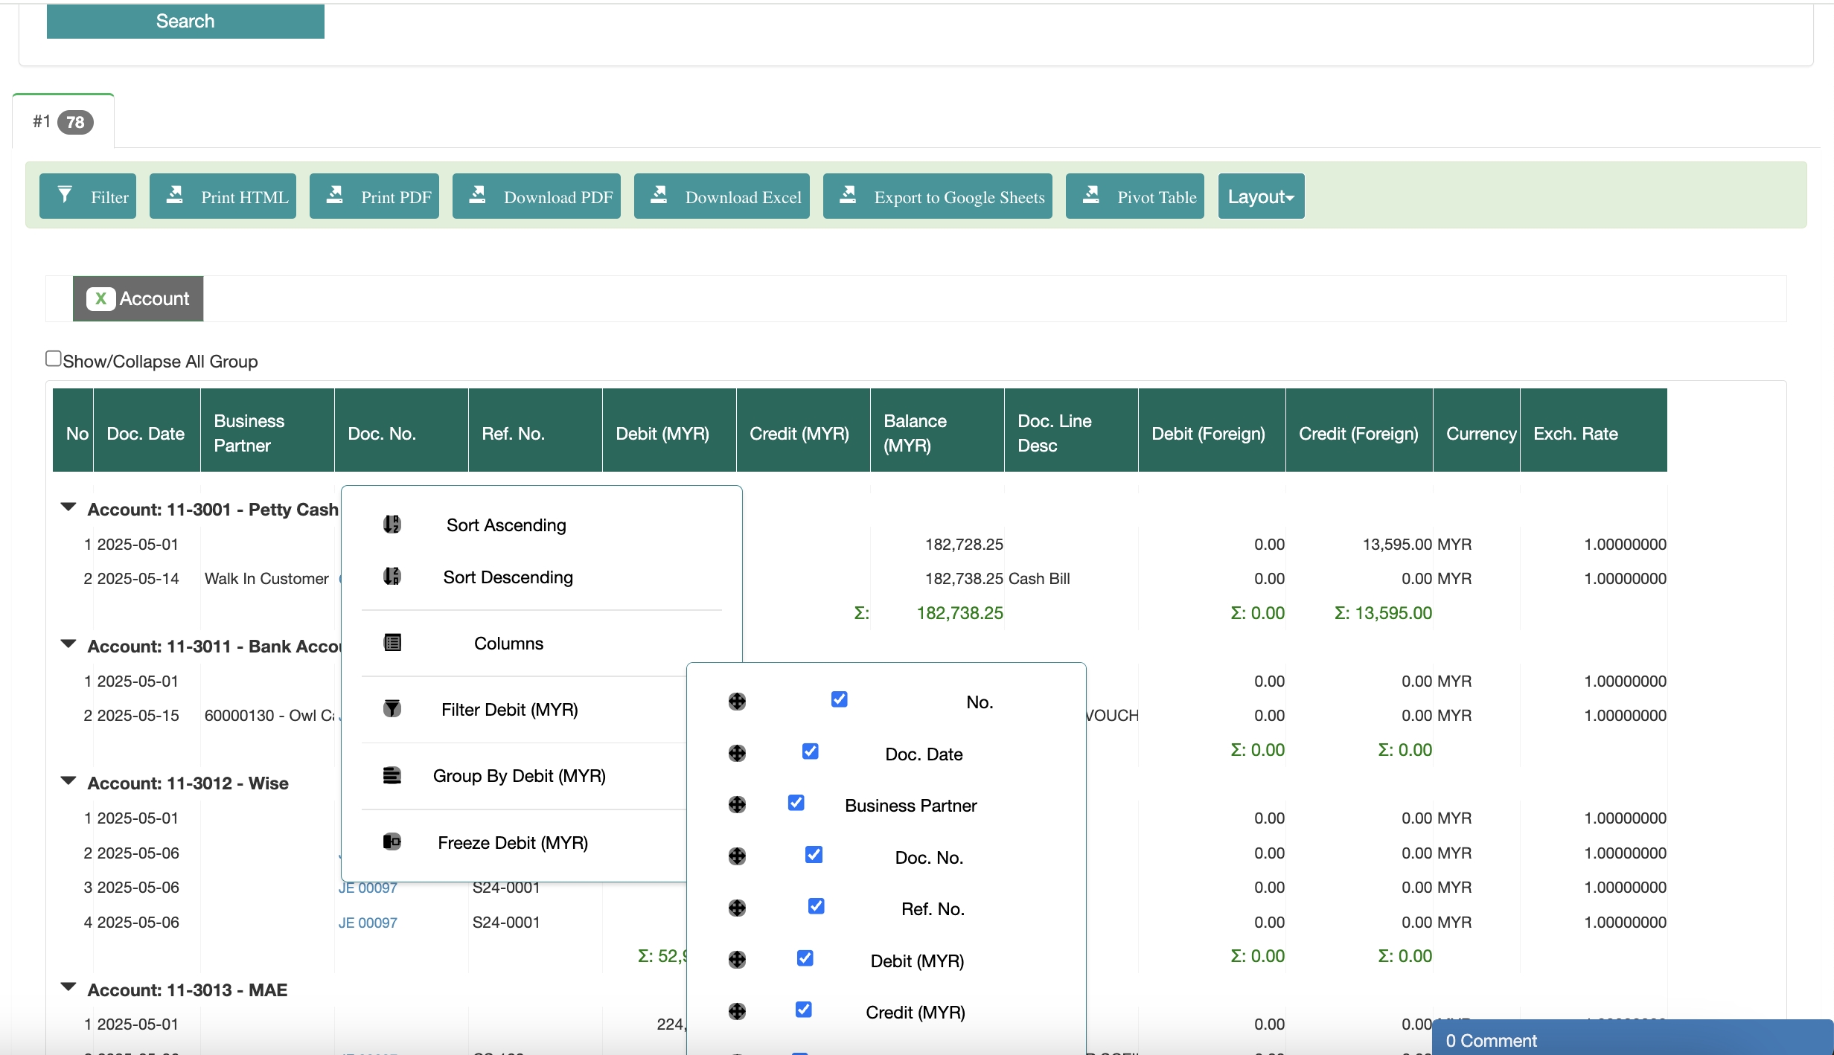
Task: Collapse Account 11-3011 Bank Account group
Action: (x=68, y=644)
